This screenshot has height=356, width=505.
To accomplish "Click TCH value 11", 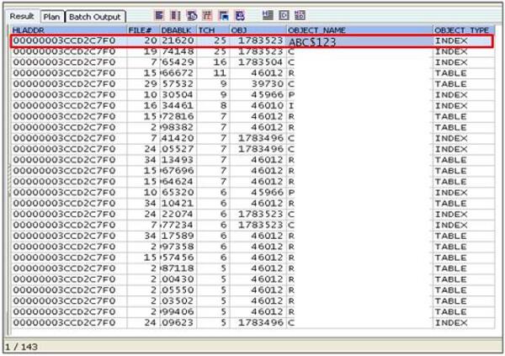I will (220, 73).
